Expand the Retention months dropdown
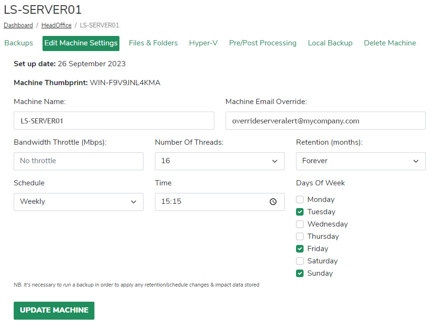This screenshot has height=331, width=440. pyautogui.click(x=361, y=161)
